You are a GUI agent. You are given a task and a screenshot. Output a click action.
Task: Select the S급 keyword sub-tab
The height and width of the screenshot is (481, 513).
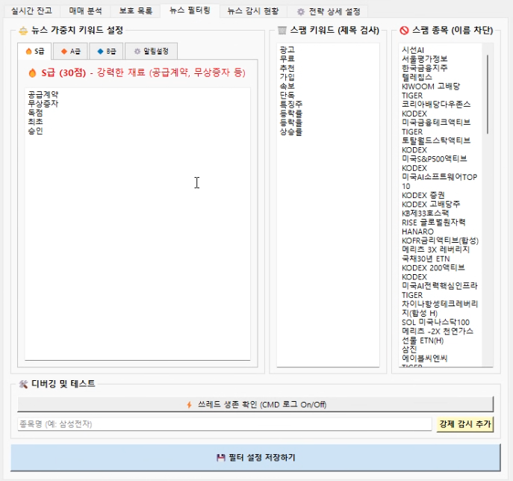point(34,51)
